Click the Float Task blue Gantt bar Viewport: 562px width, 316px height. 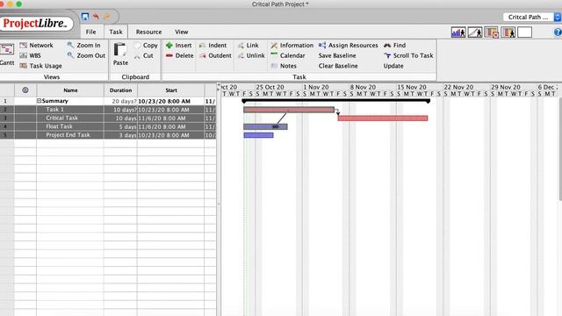tap(265, 126)
